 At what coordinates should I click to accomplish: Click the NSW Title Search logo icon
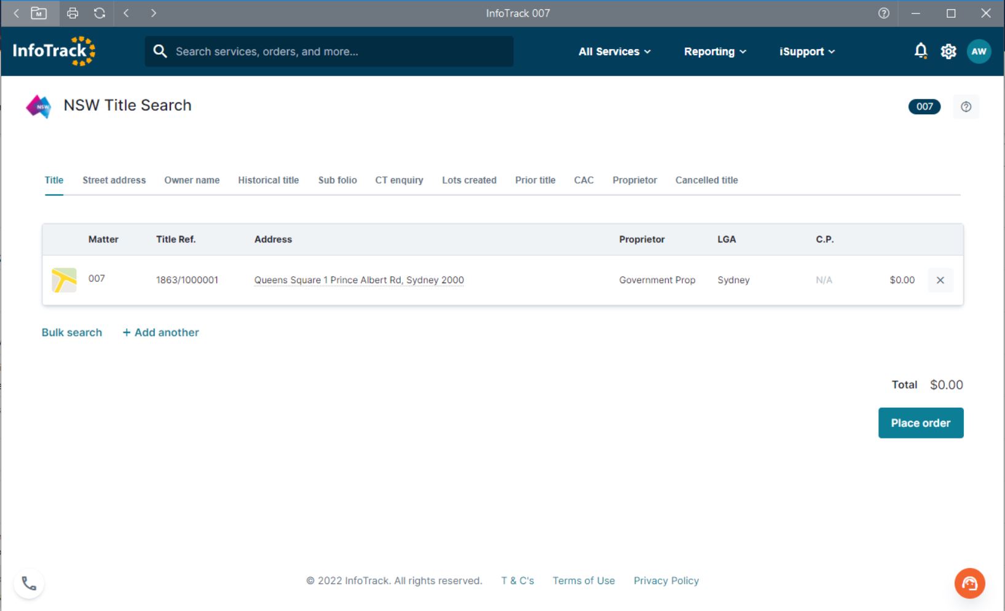(39, 107)
